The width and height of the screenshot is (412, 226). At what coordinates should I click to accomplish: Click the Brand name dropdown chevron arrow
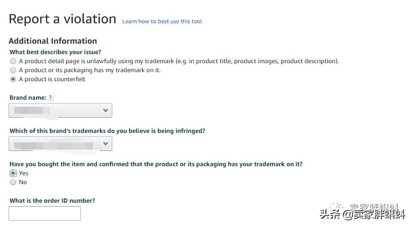click(105, 110)
